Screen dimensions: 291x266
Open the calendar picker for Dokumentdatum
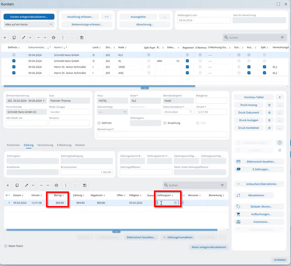[x=191, y=112]
